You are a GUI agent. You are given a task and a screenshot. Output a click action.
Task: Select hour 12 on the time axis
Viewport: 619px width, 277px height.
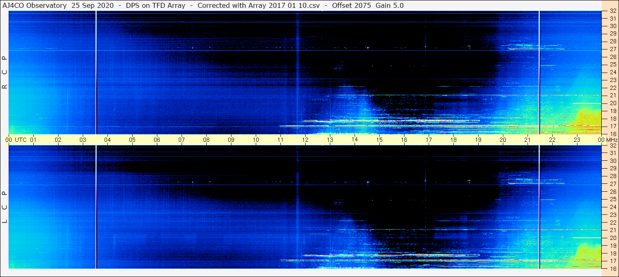click(x=305, y=140)
